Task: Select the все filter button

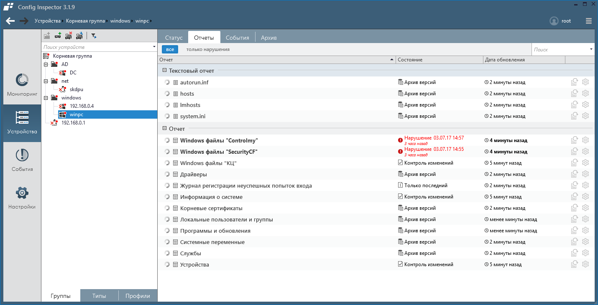Action: [170, 49]
